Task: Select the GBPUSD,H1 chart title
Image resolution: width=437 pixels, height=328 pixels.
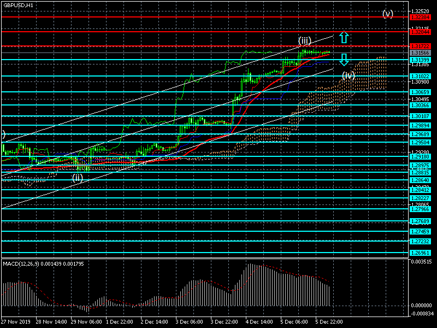Action: (18, 5)
